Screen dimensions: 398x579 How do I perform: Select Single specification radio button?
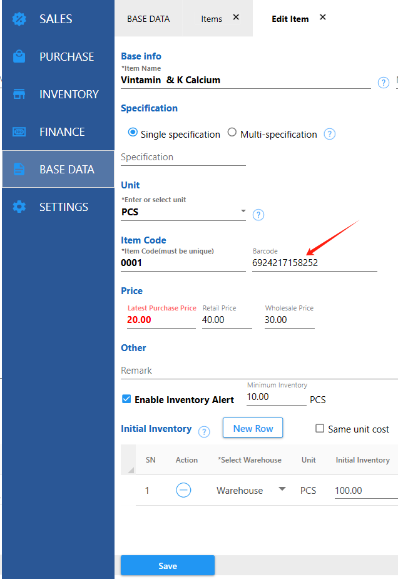[133, 133]
